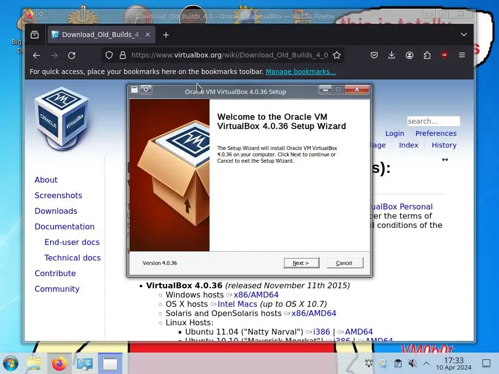Open Technical docs sidebar link
Image resolution: width=499 pixels, height=374 pixels.
(x=73, y=258)
